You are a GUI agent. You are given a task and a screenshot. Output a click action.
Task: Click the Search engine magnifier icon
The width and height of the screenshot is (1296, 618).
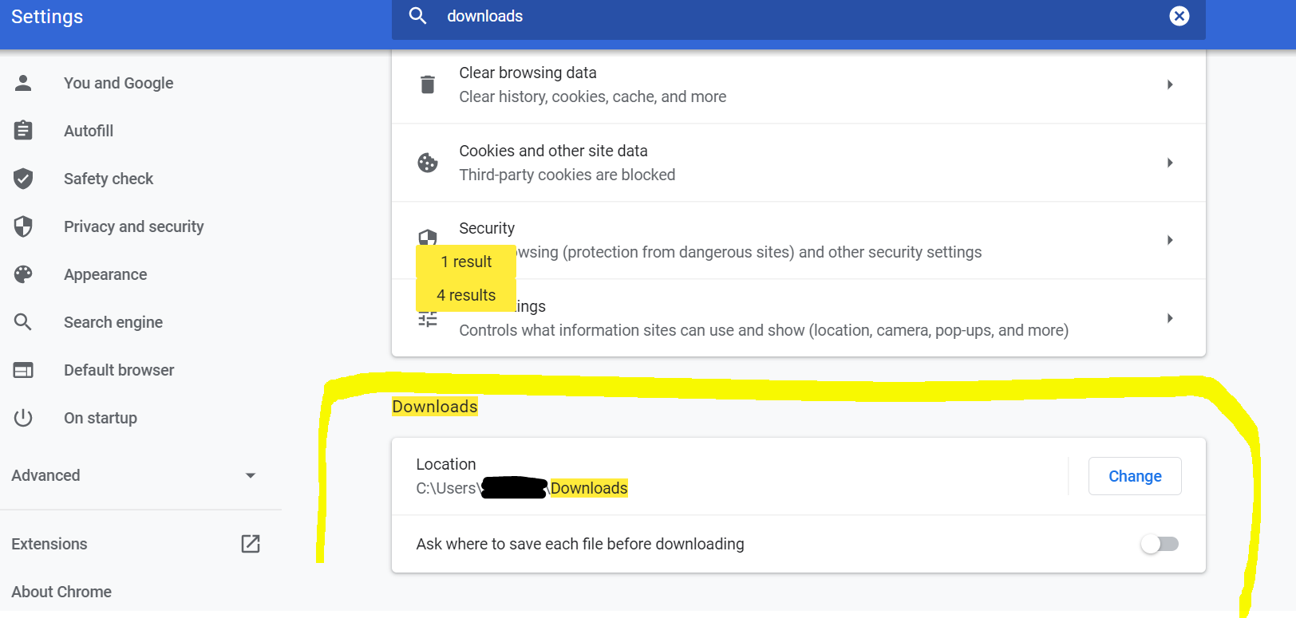pos(23,322)
